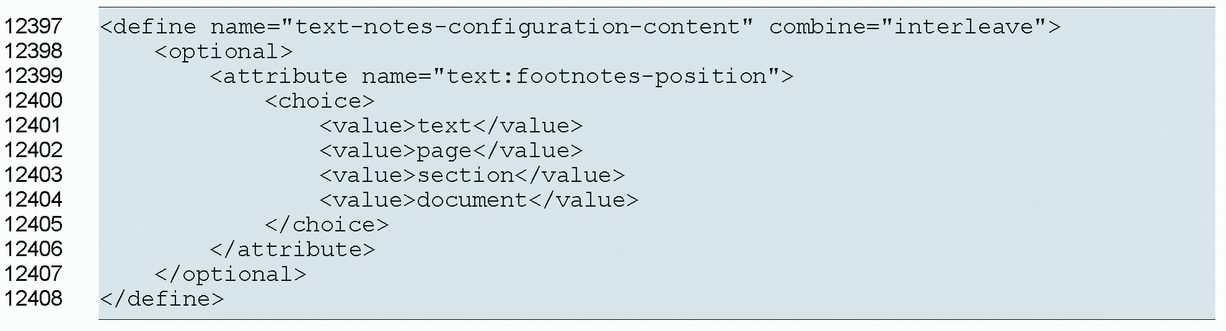This screenshot has height=331, width=1226.
Task: Click line number 12398
Action: tap(33, 51)
